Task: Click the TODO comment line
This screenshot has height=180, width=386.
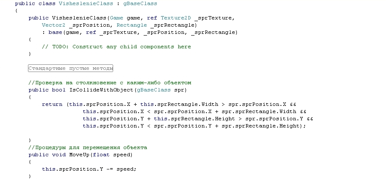Action: [117, 47]
